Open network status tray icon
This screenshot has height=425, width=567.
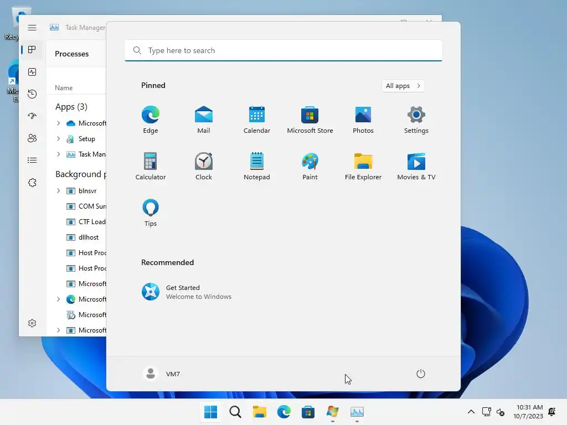click(x=487, y=412)
